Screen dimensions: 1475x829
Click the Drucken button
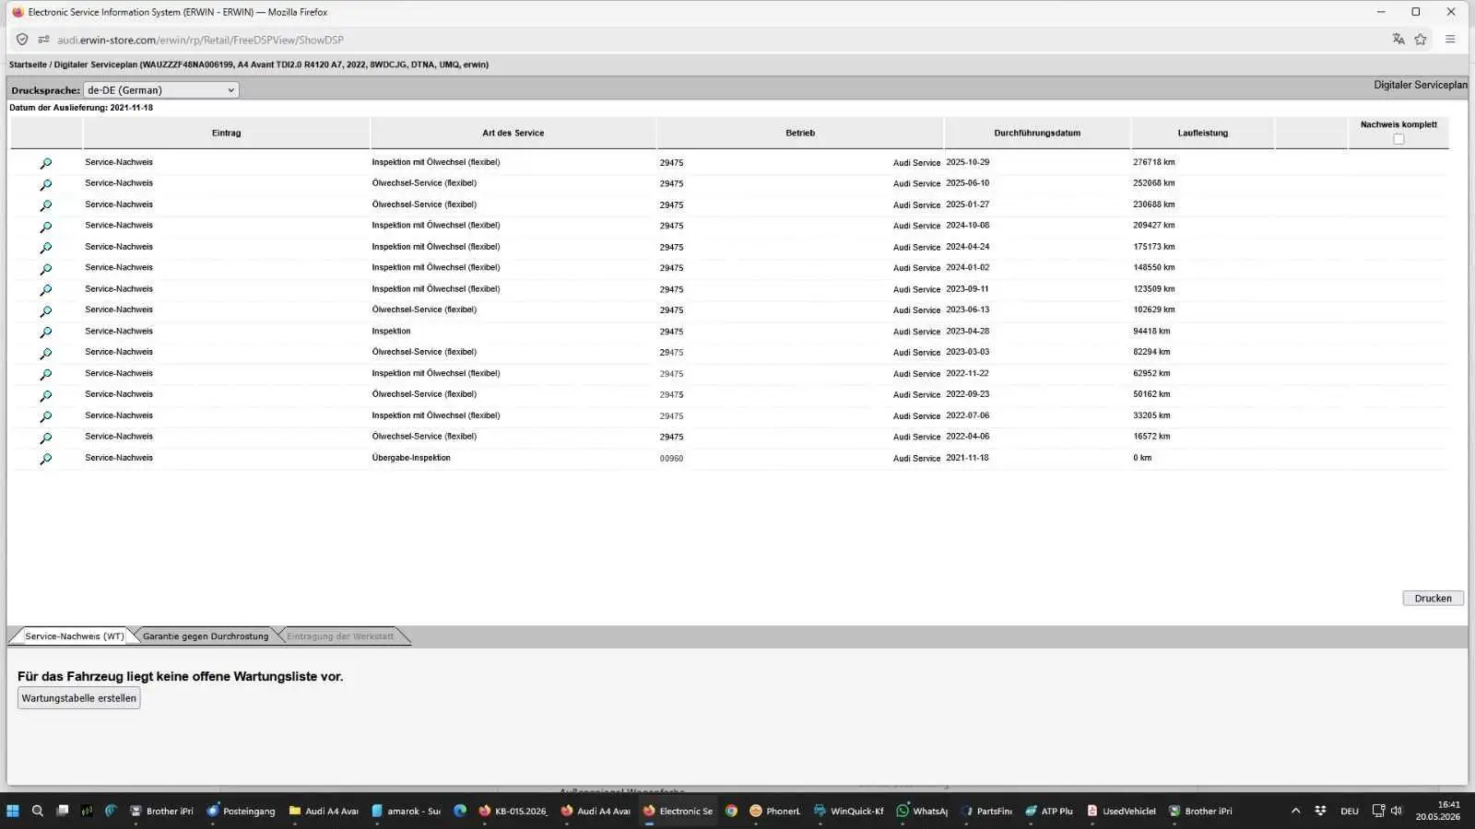click(1433, 599)
